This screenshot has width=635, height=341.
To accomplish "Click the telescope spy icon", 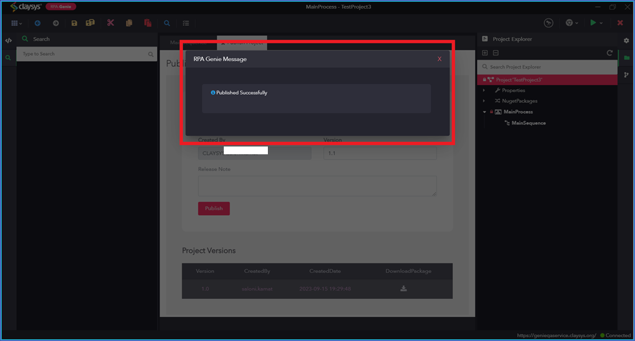I will (549, 23).
